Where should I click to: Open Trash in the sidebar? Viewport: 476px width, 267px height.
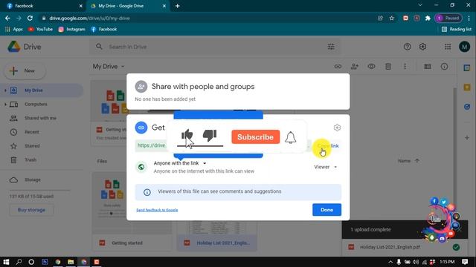click(30, 160)
